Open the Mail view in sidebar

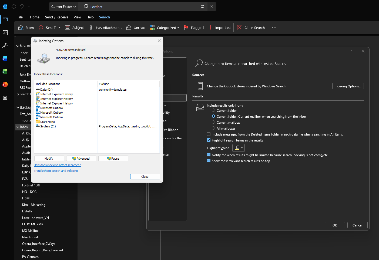pos(5,19)
